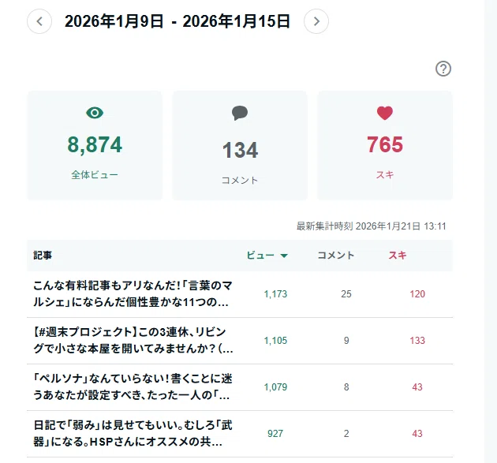497x463 pixels.
Task: Click the green eye view icon
Action: [x=95, y=113]
